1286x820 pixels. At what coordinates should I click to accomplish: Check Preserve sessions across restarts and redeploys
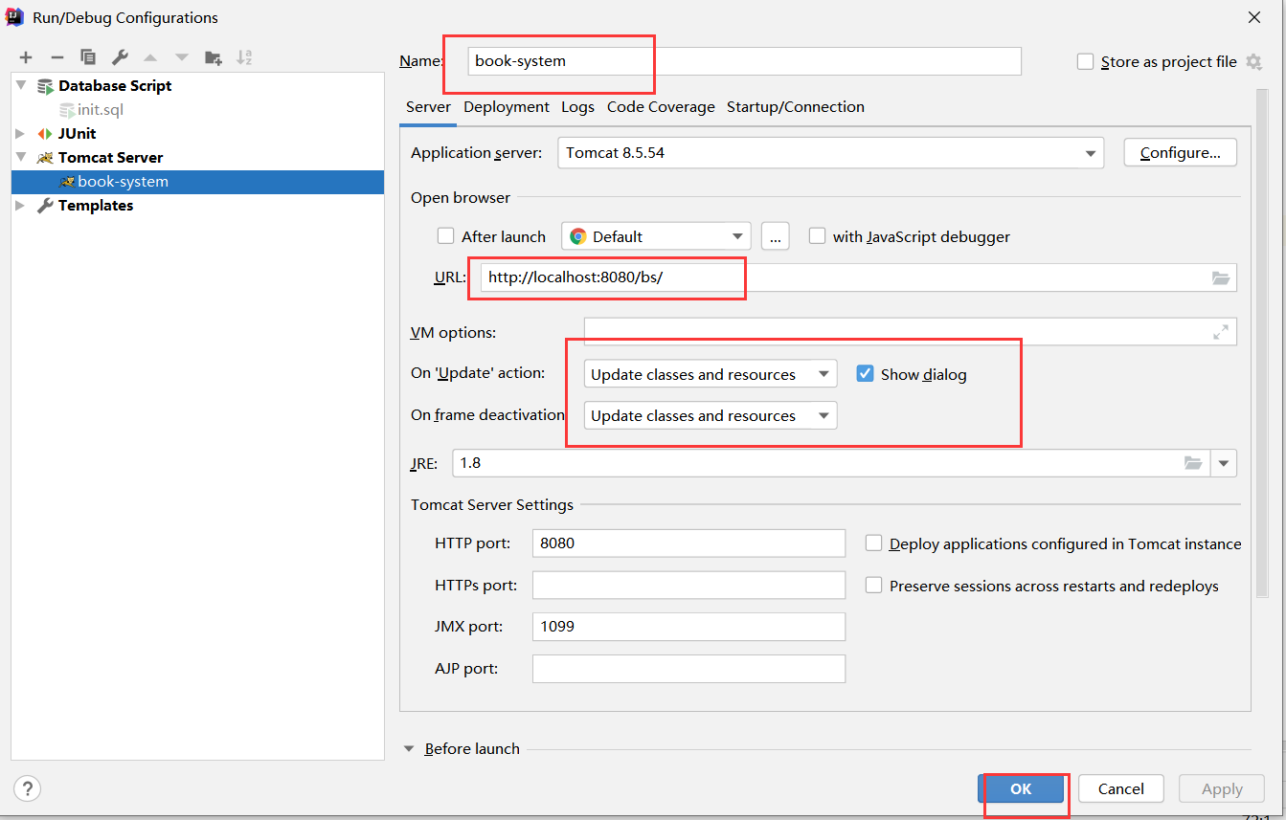[873, 585]
